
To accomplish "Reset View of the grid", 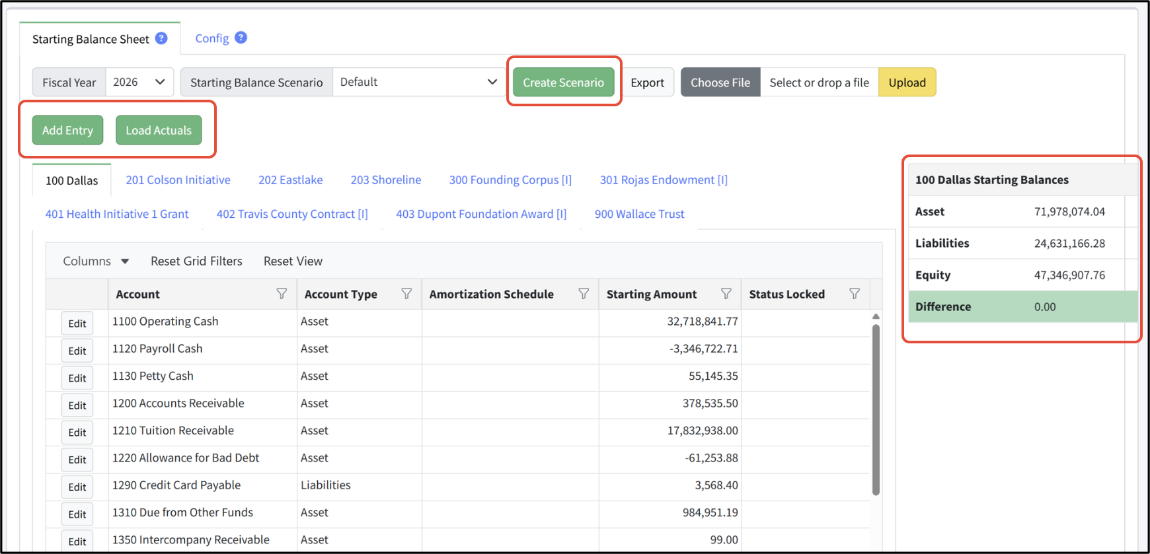I will tap(293, 261).
